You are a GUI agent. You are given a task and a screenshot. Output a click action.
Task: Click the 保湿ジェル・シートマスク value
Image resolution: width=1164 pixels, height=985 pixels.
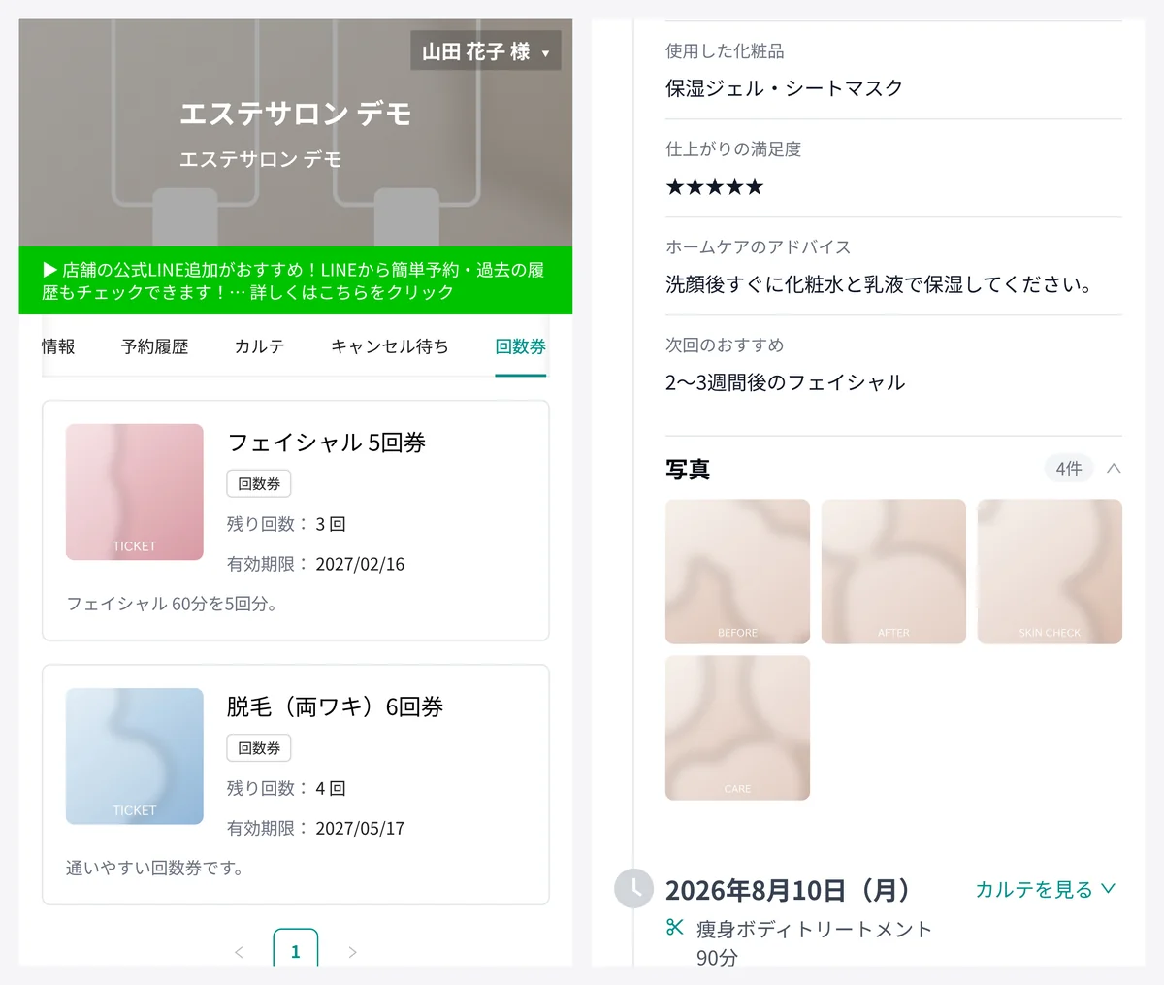pyautogui.click(x=784, y=88)
